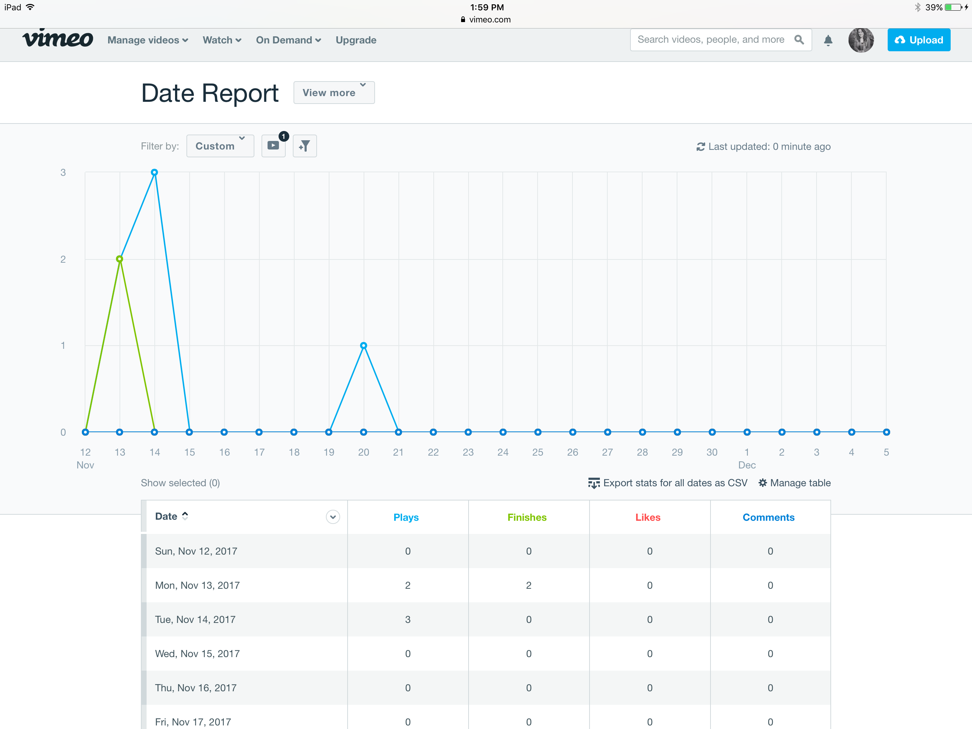
Task: Open the Date column options chevron
Action: [333, 517]
